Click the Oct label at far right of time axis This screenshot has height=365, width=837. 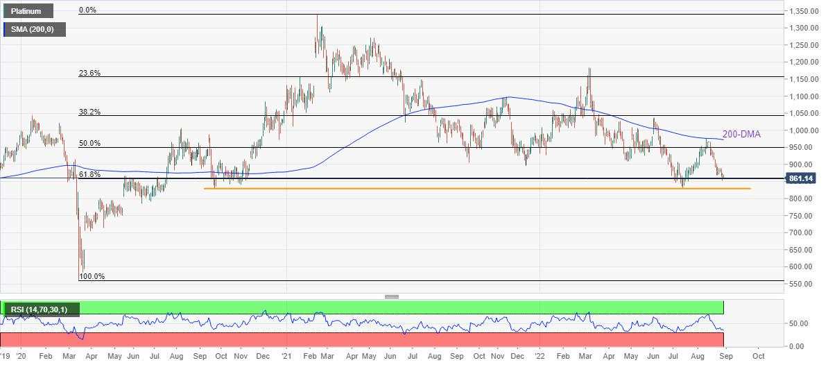(757, 355)
